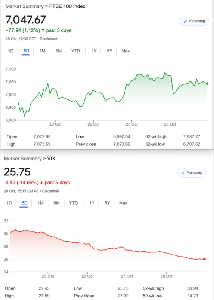Screen dimensions: 214x300
Task: Click the VIX 52-wk low value 14.73
Action: [193, 296]
